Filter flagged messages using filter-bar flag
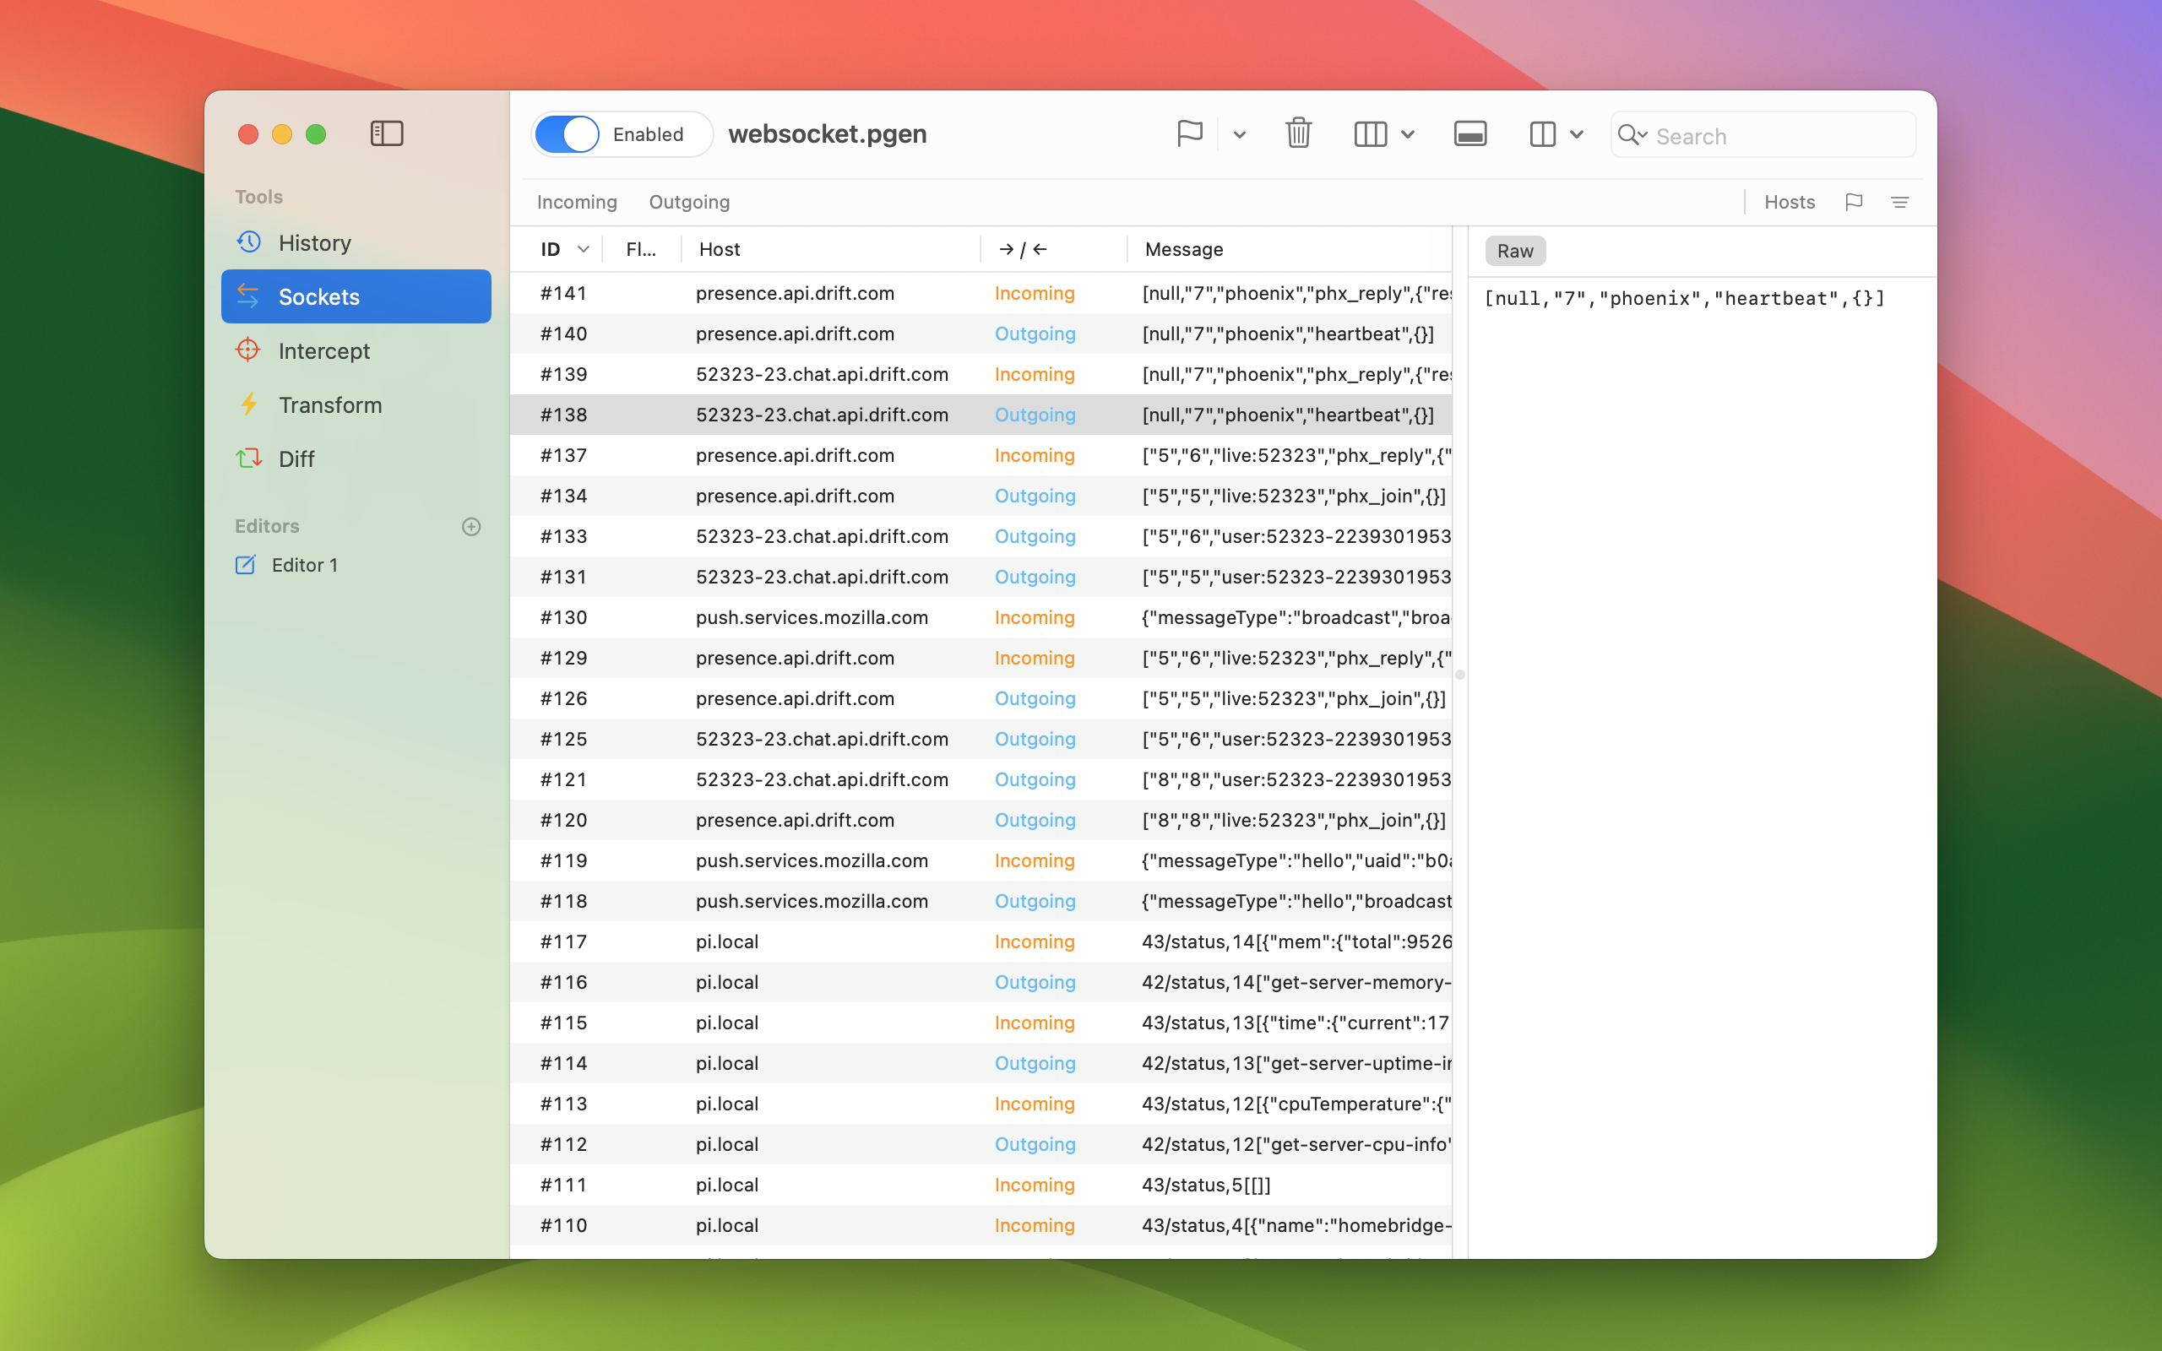The height and width of the screenshot is (1351, 2162). pos(1853,202)
